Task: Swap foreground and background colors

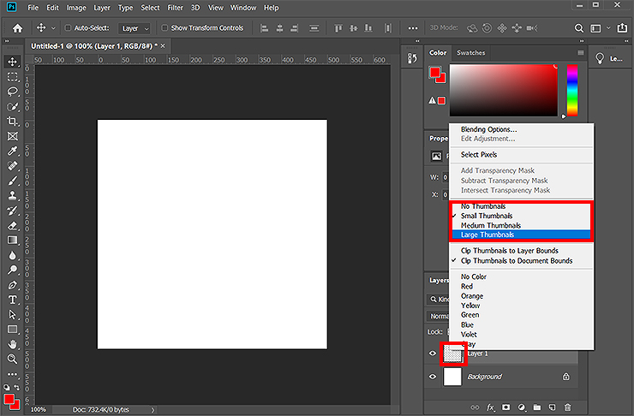Action: [17, 387]
